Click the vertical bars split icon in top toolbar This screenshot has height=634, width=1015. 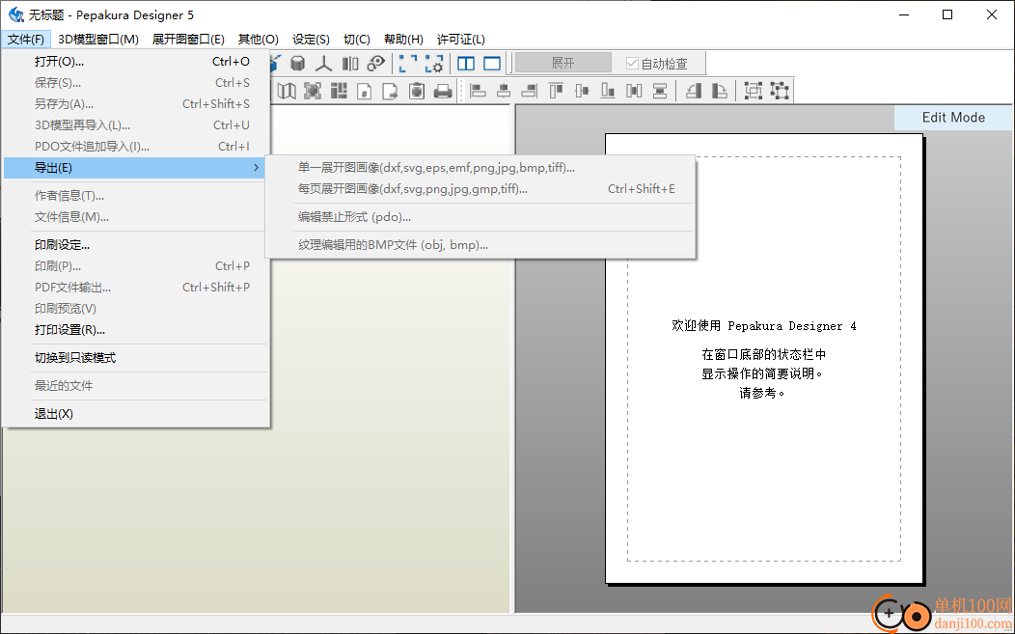point(350,63)
